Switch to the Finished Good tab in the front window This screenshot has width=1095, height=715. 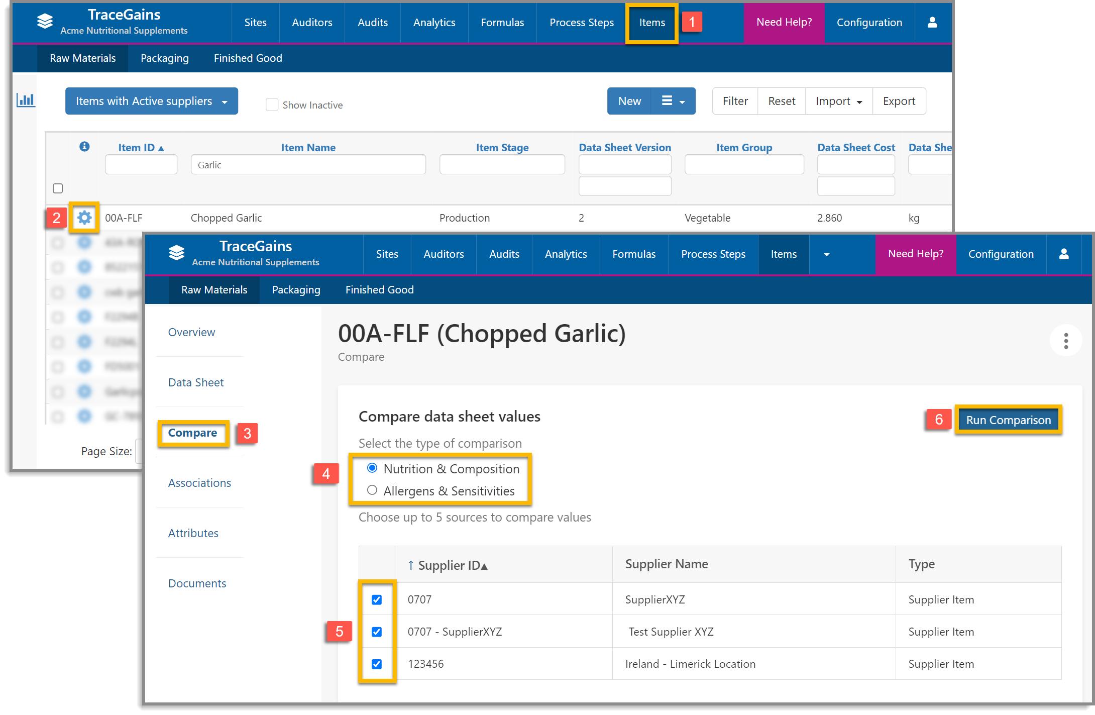coord(380,290)
